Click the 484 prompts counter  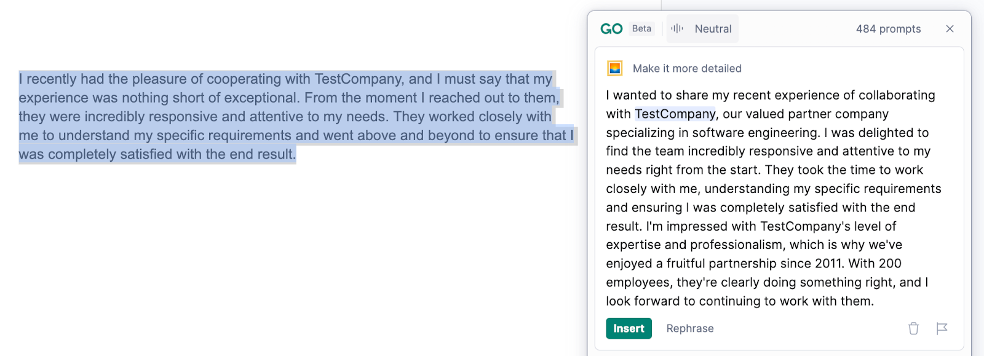pyautogui.click(x=888, y=29)
